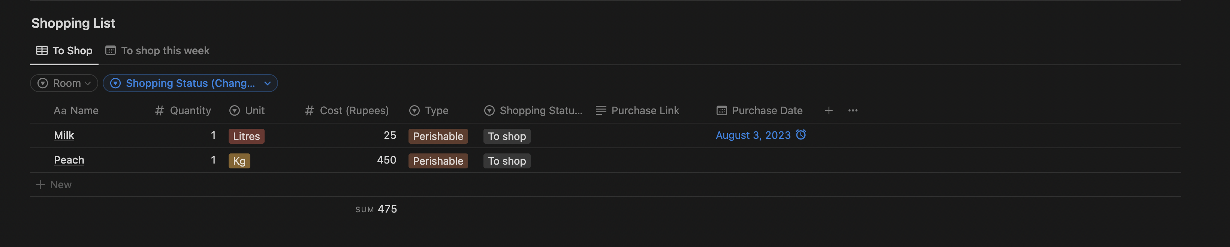The height and width of the screenshot is (247, 1230).
Task: Select the red Litres unit tag
Action: (x=246, y=136)
